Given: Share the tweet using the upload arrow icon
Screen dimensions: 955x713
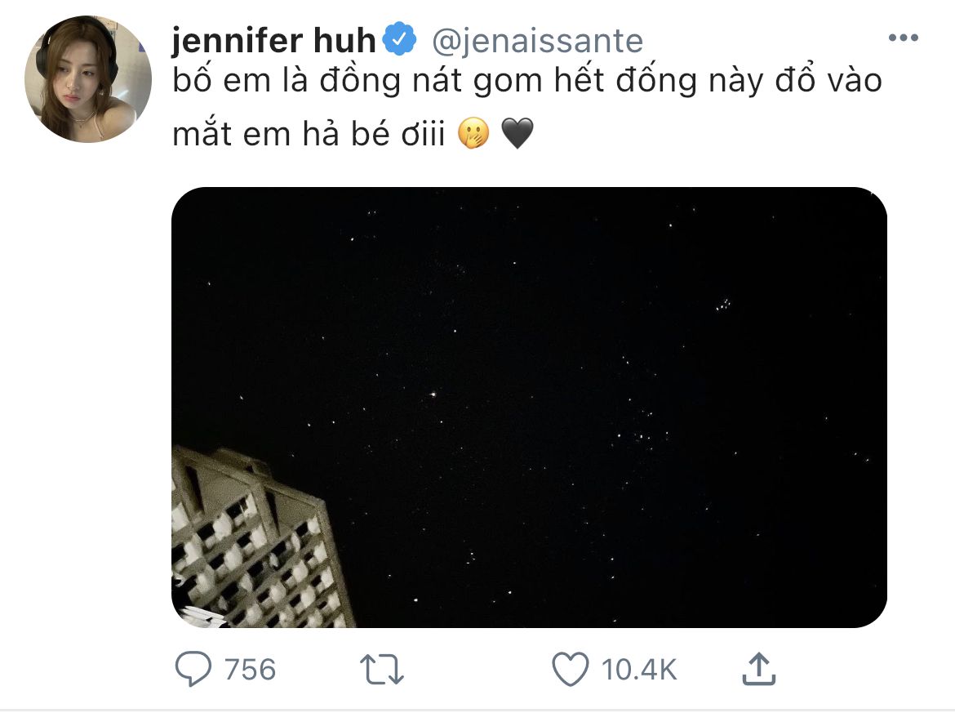Looking at the screenshot, I should tap(758, 670).
